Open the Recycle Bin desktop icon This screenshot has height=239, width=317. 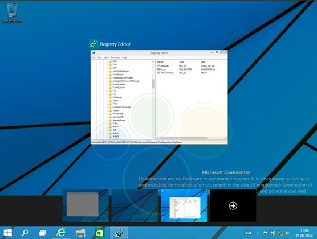12,13
